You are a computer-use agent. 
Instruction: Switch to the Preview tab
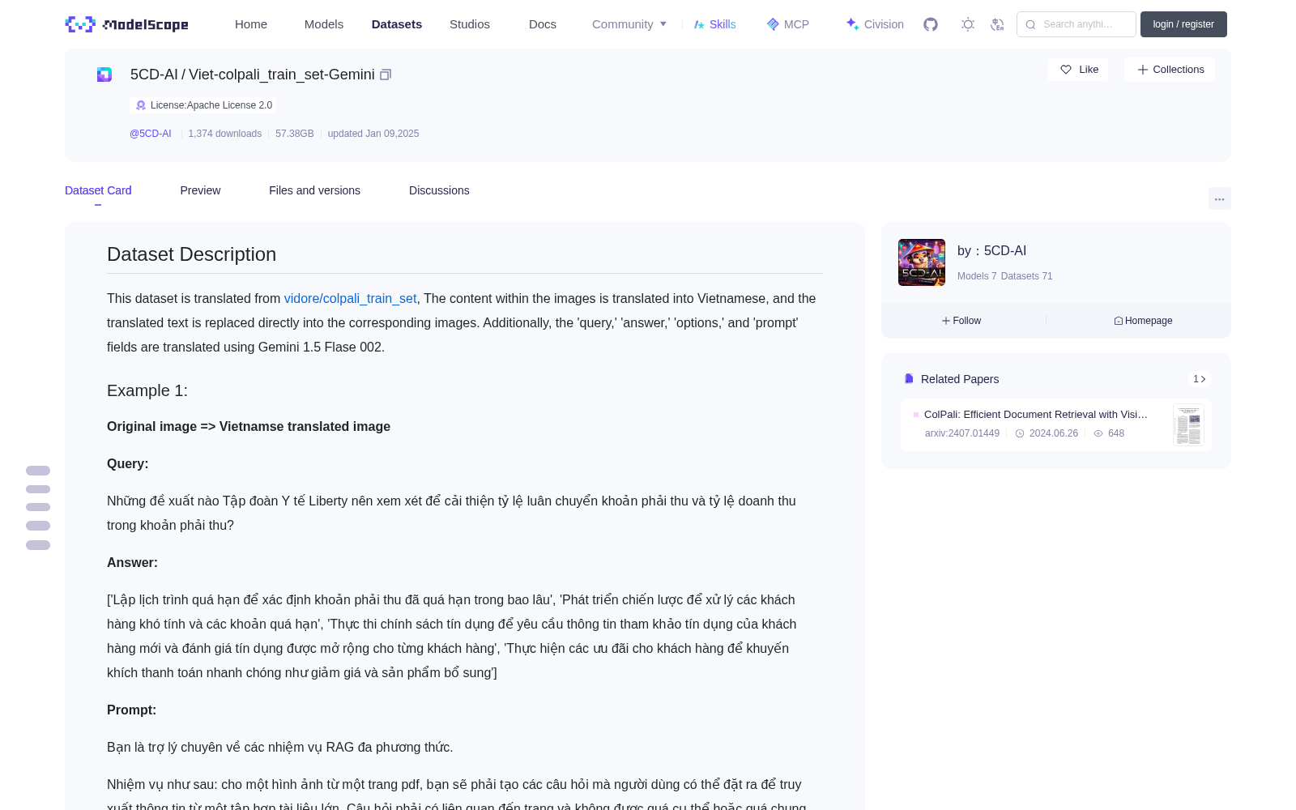(200, 190)
